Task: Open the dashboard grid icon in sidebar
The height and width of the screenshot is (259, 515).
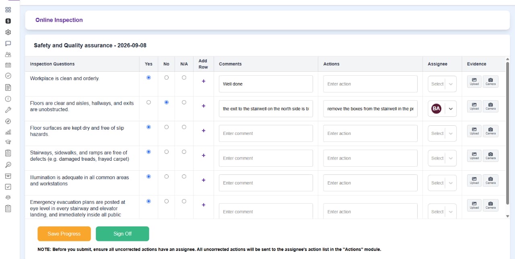Action: point(8,10)
